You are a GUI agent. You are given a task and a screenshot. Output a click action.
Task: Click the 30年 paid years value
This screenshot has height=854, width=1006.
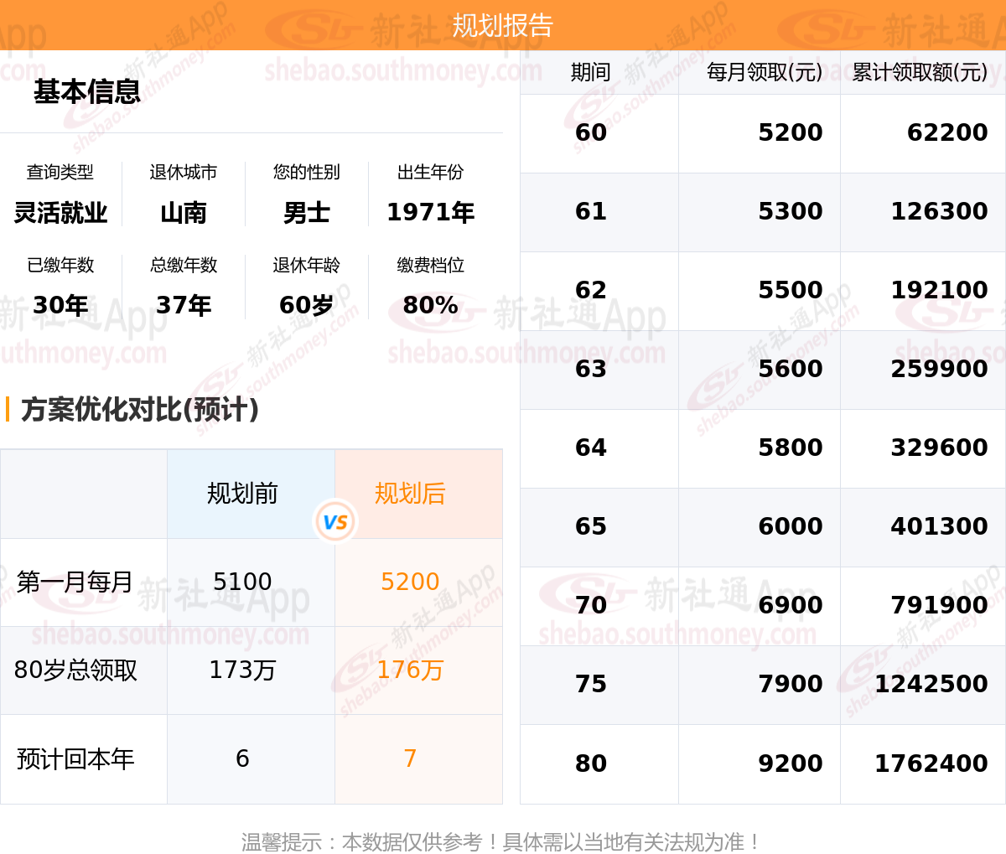60,305
